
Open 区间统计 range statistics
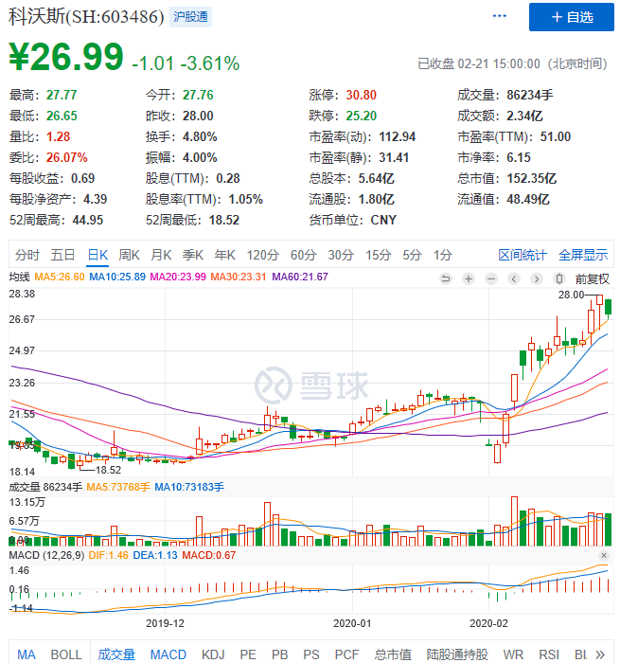coord(523,255)
